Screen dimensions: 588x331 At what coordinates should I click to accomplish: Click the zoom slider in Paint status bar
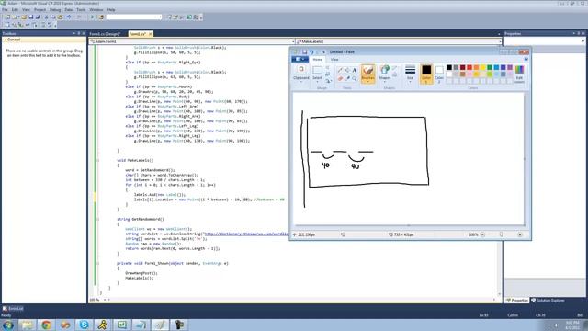click(501, 234)
